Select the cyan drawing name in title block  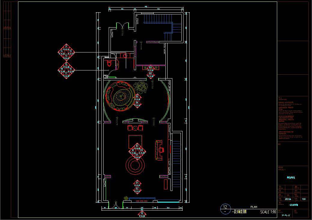tap(293, 205)
